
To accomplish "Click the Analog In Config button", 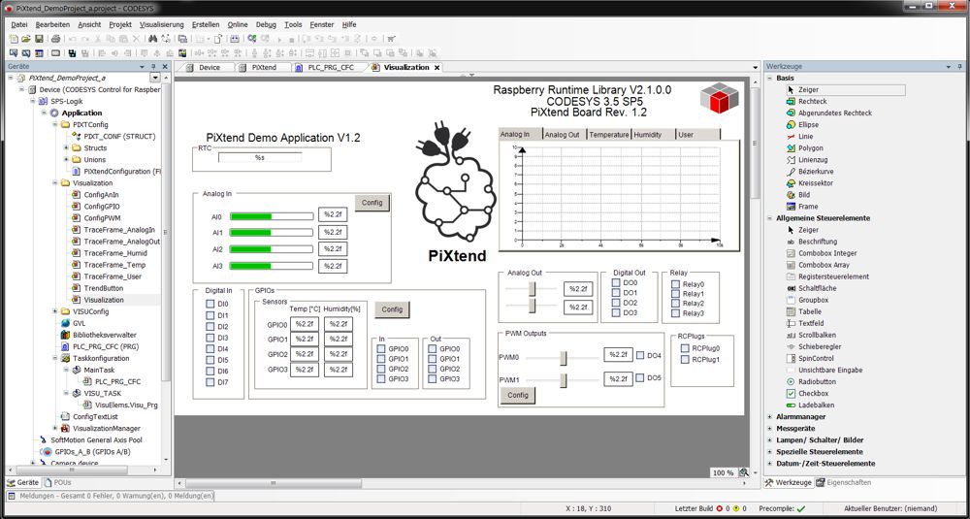I will point(372,203).
